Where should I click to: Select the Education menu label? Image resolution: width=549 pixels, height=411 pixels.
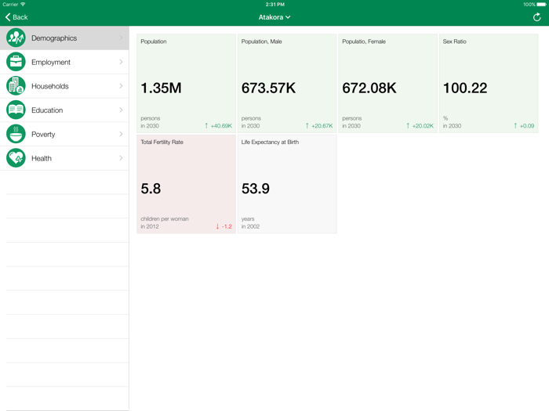[47, 110]
